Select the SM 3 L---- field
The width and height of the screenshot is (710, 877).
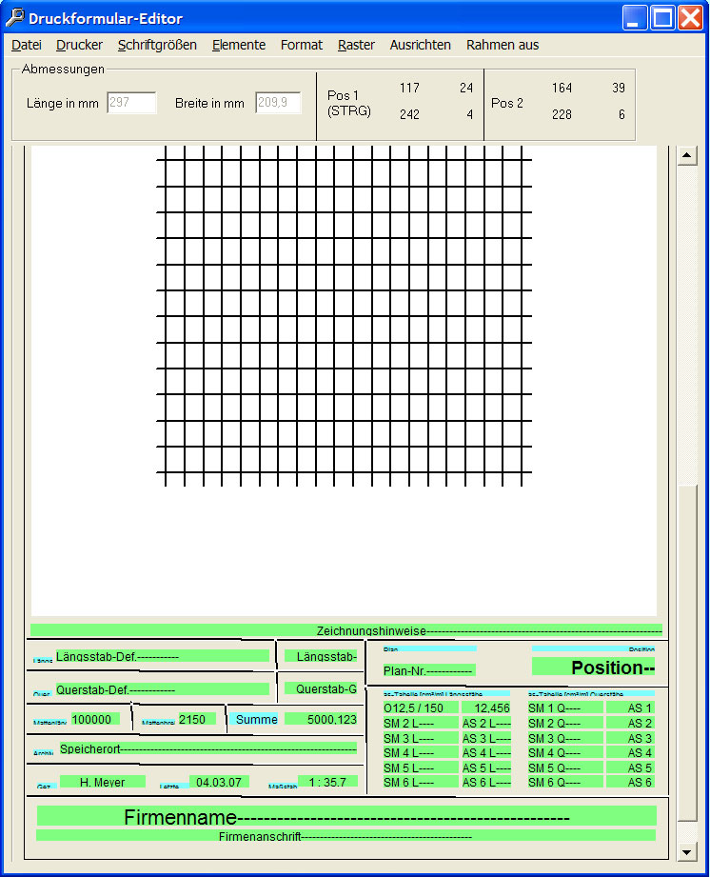click(x=421, y=738)
